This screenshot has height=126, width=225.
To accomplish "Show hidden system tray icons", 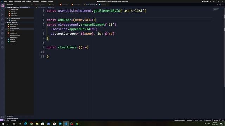I will click(205, 124).
